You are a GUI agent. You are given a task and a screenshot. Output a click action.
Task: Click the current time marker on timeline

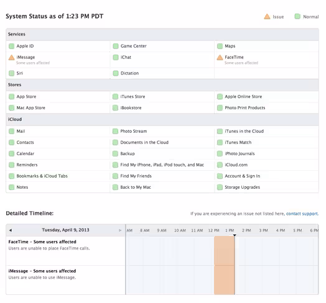pos(235,235)
